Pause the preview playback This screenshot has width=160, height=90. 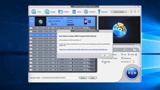(x=115, y=50)
